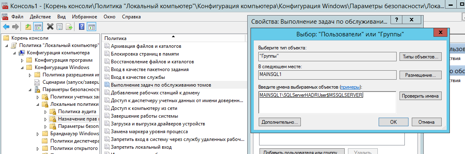The height and width of the screenshot is (154, 465).
Task: Click the grey Forward arrow in toolbar
Action: tap(16, 27)
